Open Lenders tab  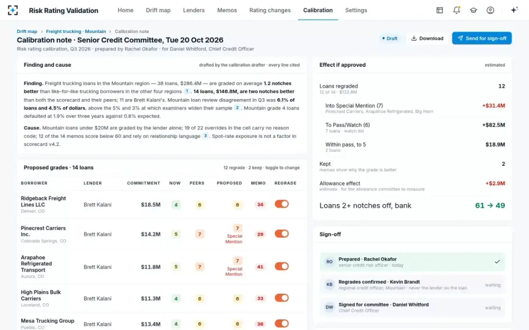click(194, 10)
